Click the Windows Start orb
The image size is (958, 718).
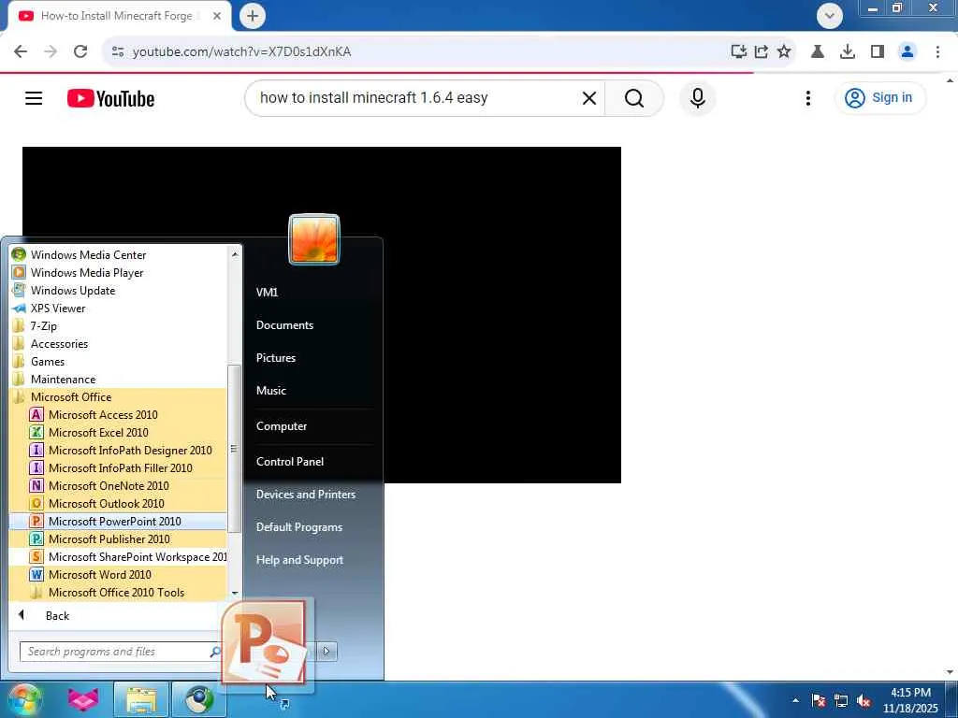pyautogui.click(x=23, y=699)
